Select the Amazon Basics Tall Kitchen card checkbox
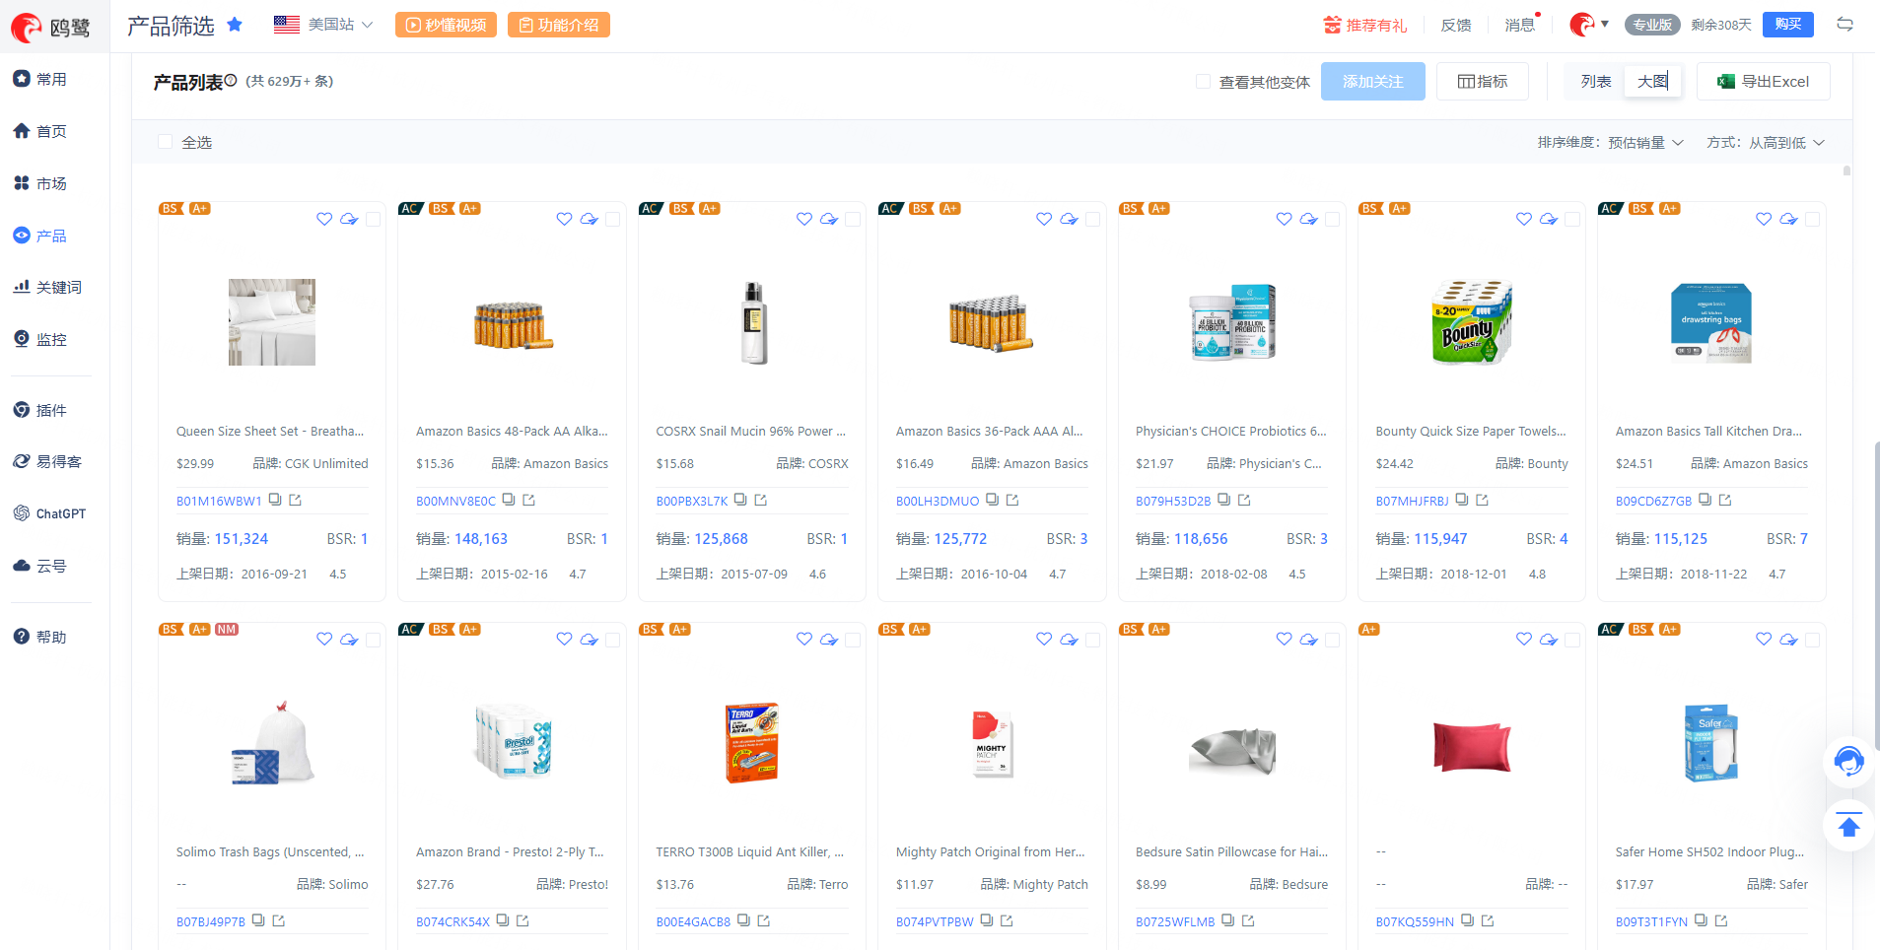Image resolution: width=1880 pixels, height=950 pixels. click(x=1813, y=219)
